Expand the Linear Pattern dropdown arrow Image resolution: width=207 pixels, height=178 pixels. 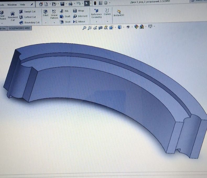coord(54,23)
